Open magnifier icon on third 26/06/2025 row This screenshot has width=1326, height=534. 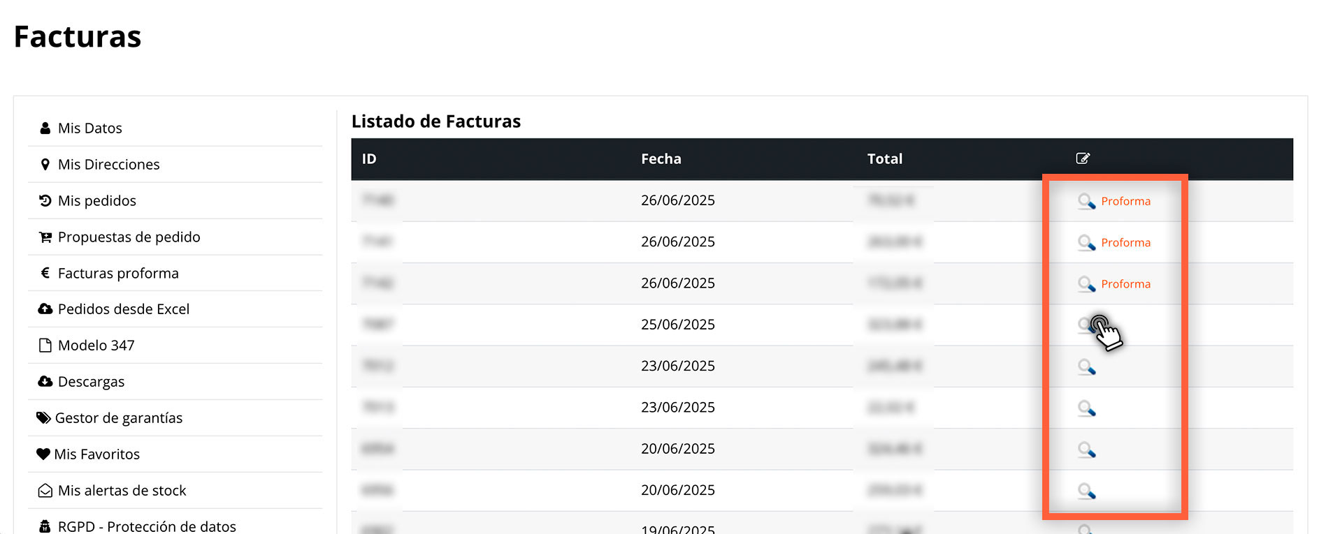(1086, 284)
